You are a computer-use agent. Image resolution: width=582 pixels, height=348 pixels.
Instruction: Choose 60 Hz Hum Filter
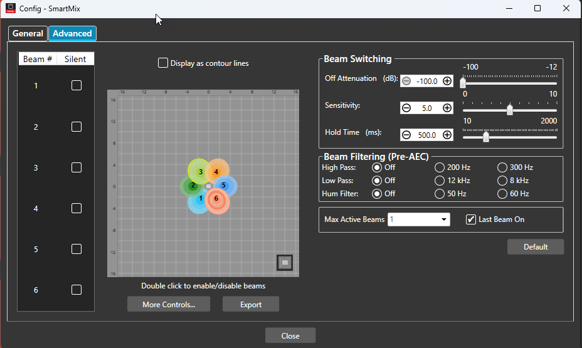[x=502, y=194]
